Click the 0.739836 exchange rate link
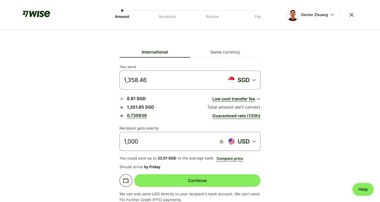Screen dimensions: 380x202 (137, 116)
